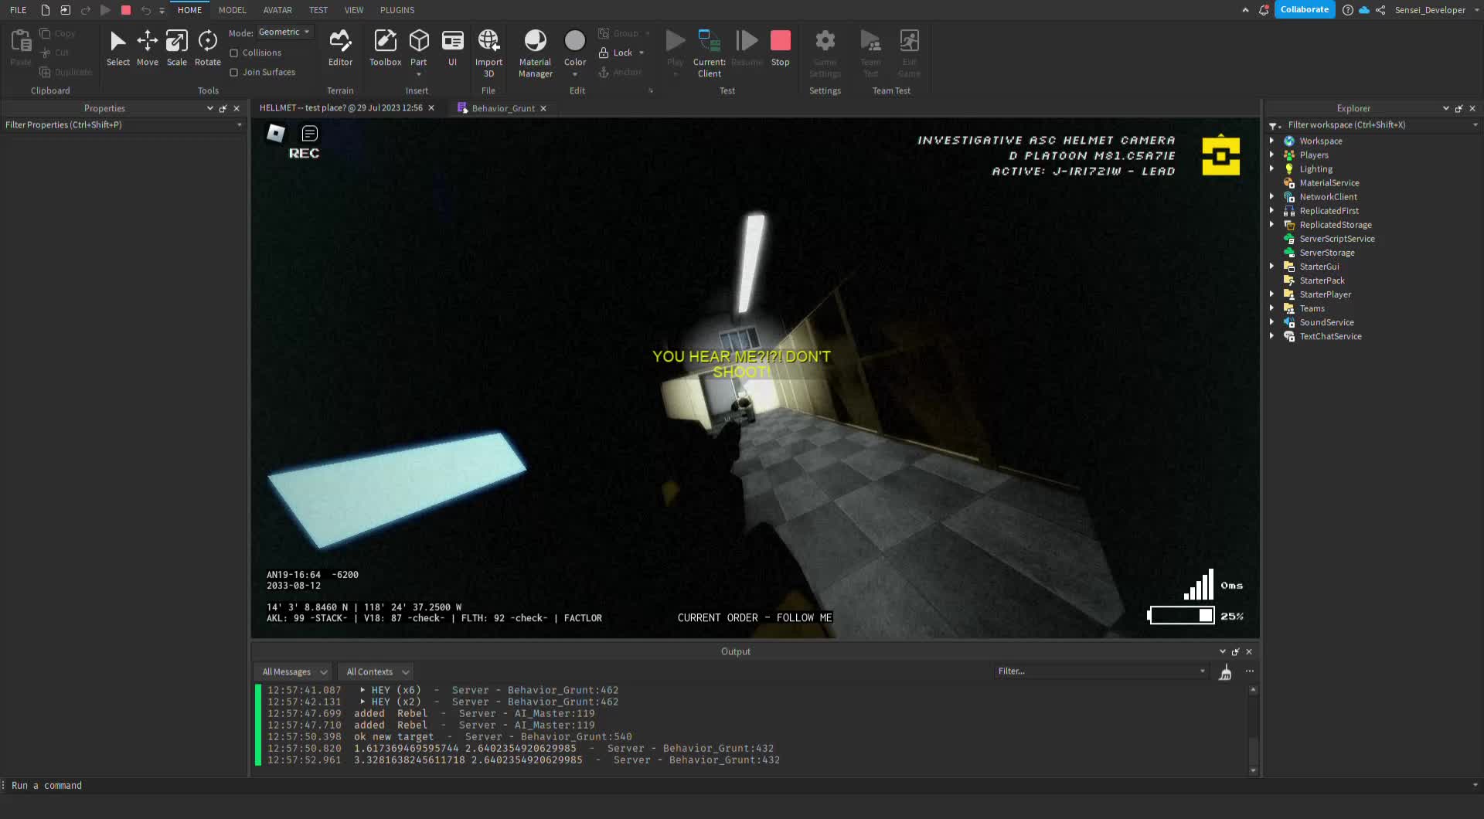The height and width of the screenshot is (819, 1484).
Task: Select StarterPack in Explorer
Action: 1322,280
